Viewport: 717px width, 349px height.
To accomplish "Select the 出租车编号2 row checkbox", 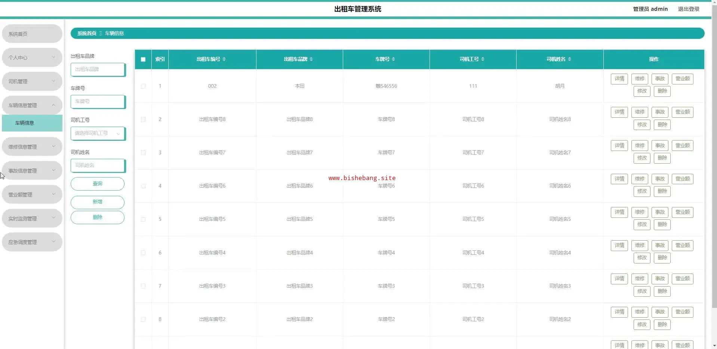I will tap(143, 319).
